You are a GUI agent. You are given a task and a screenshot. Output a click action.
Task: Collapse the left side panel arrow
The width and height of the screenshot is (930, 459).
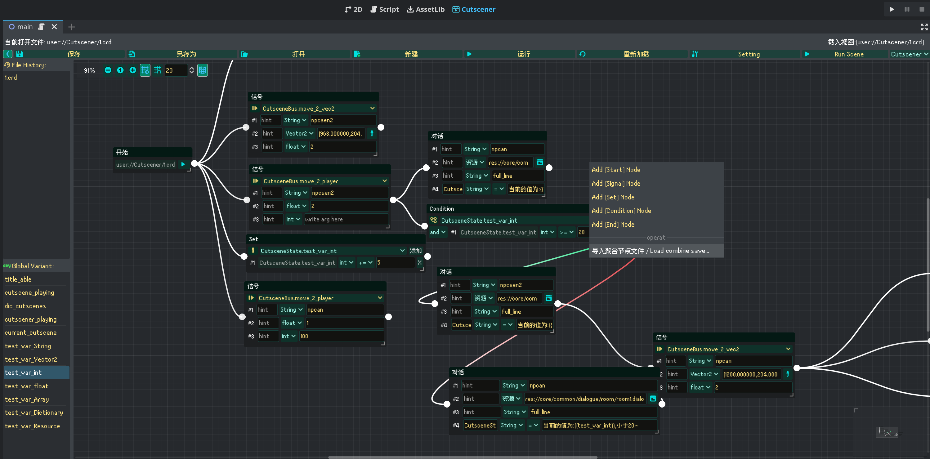8,54
